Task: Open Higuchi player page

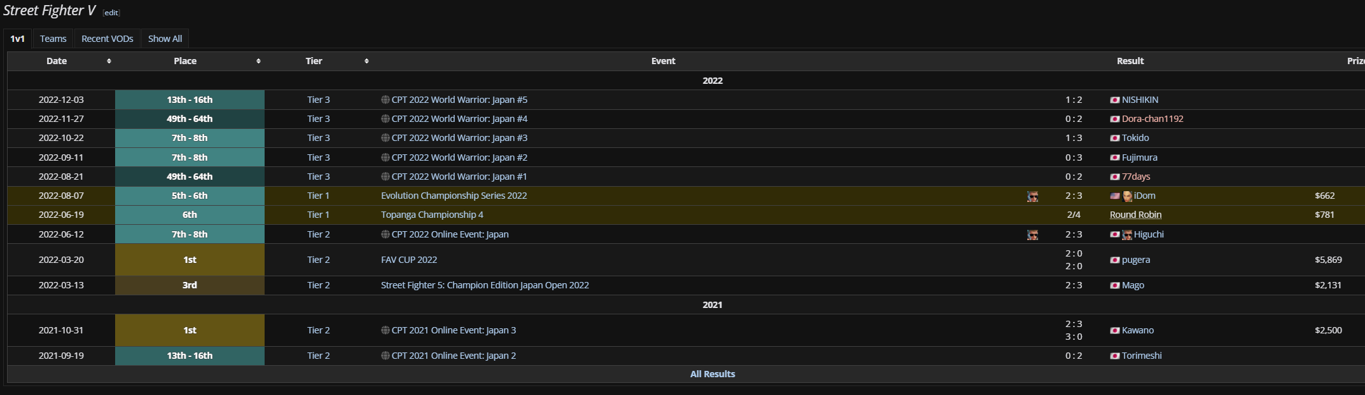Action: point(1149,234)
